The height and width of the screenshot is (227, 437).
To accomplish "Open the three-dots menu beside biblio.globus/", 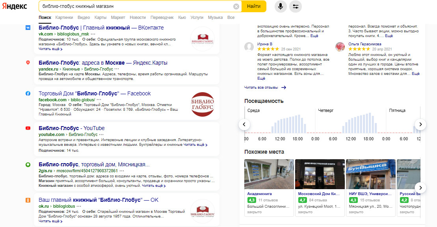I will click(99, 100).
